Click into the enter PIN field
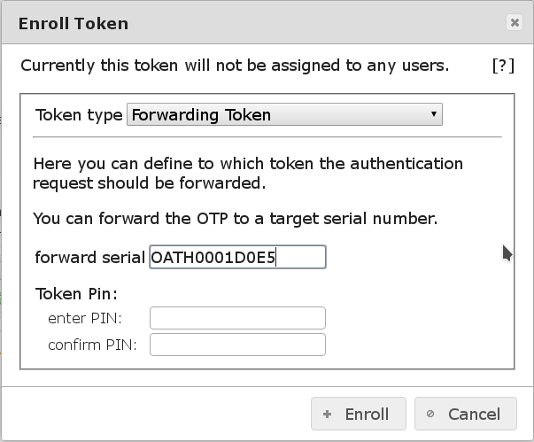This screenshot has height=442, width=534. click(237, 318)
